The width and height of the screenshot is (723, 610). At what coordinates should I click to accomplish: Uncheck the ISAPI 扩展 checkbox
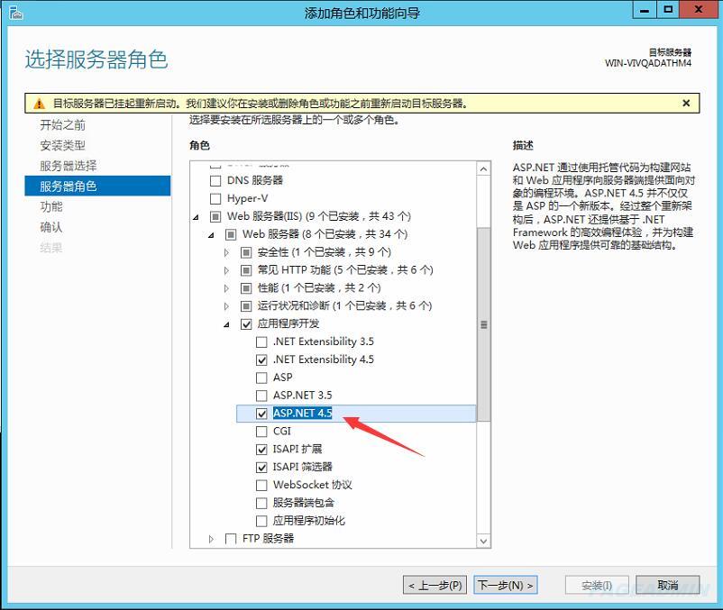click(x=261, y=450)
